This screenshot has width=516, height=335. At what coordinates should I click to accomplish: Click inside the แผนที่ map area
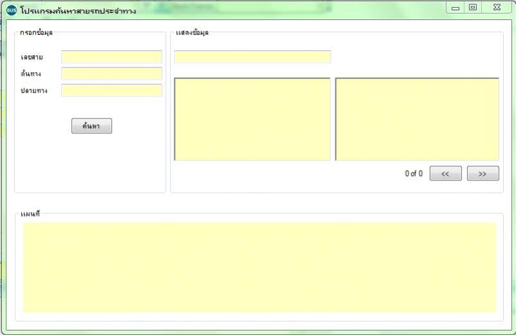259,267
